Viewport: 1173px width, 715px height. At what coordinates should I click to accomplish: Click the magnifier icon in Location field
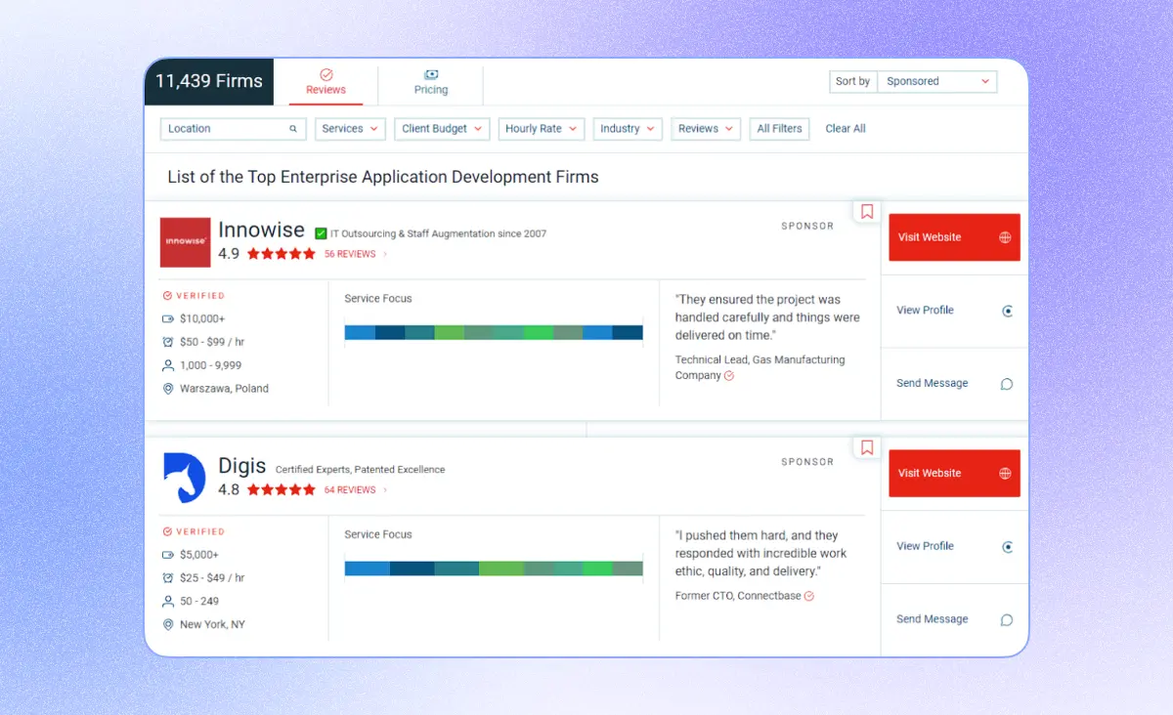292,129
